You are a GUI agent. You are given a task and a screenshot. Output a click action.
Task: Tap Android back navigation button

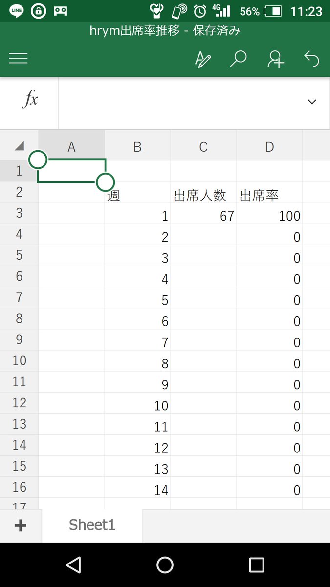pos(73,565)
